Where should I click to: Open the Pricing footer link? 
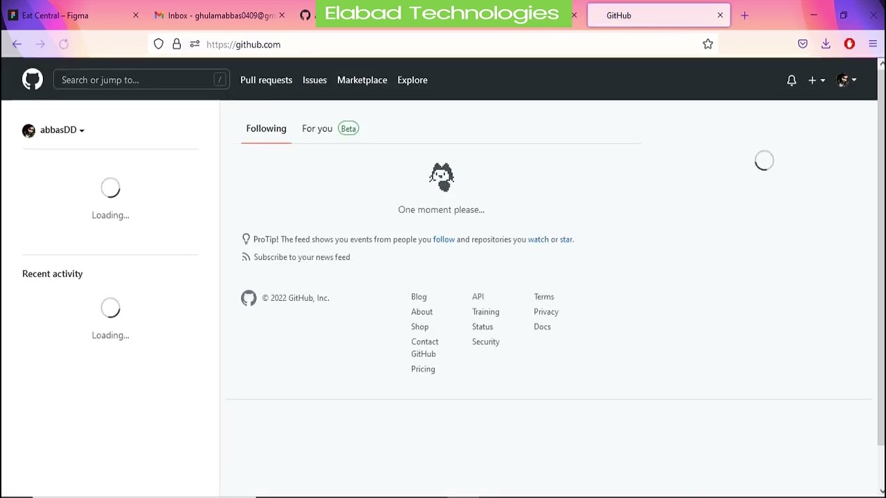pyautogui.click(x=423, y=369)
